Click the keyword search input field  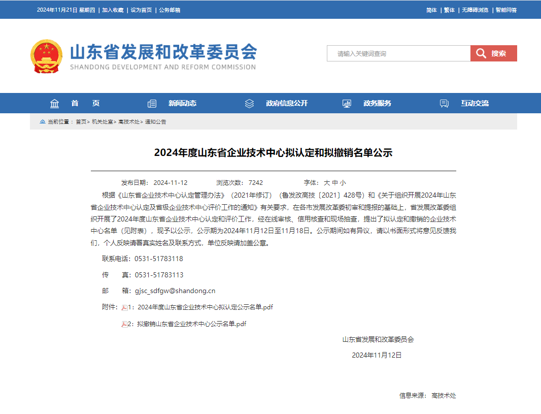(x=398, y=53)
